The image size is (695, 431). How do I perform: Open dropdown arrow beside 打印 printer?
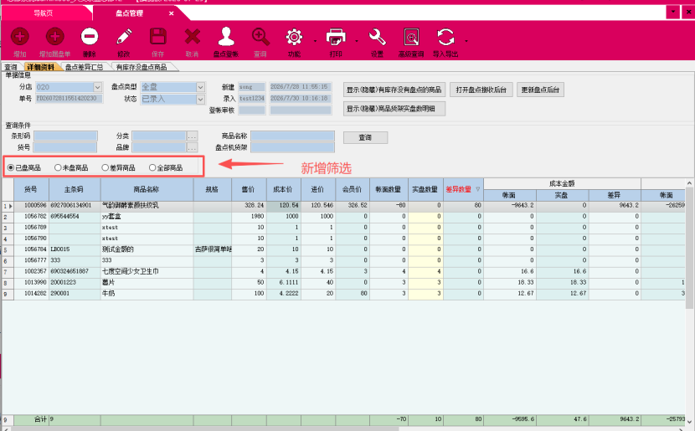click(357, 41)
